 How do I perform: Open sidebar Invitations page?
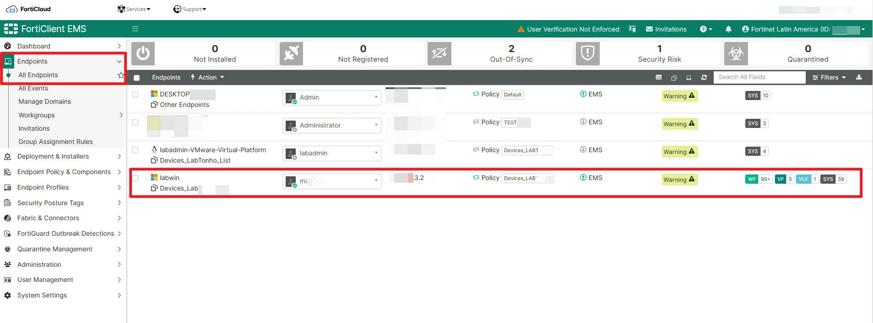[34, 128]
